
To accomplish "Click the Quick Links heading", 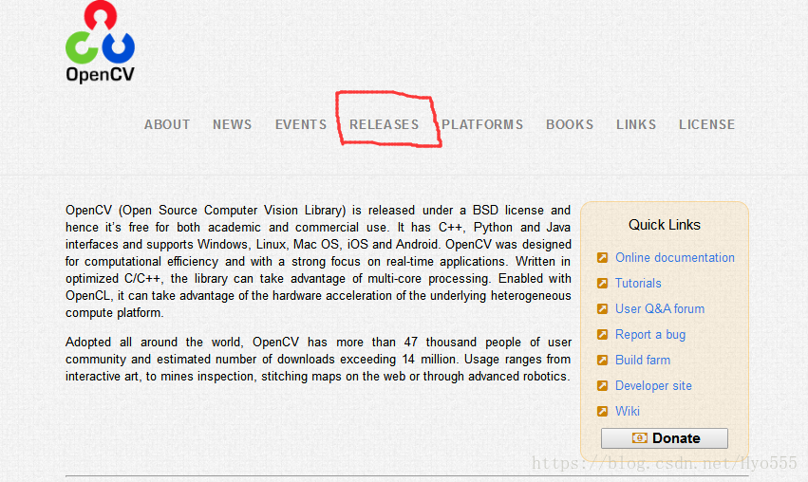I will point(665,225).
